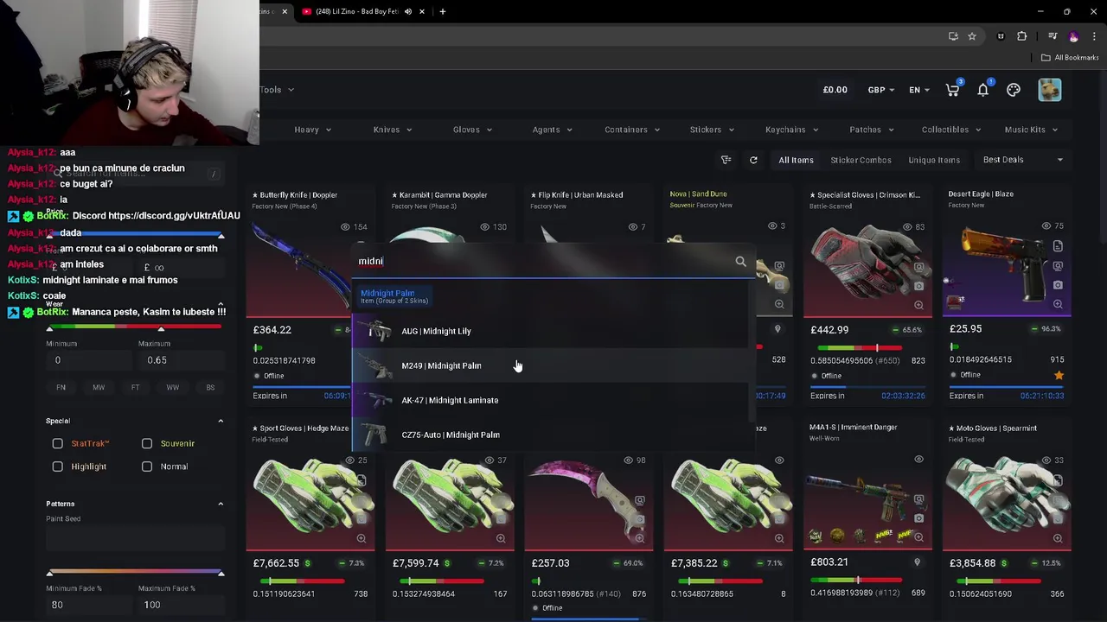Click the pin icon on M4A1-S Imminent Danger
This screenshot has height=622, width=1107.
tap(917, 562)
